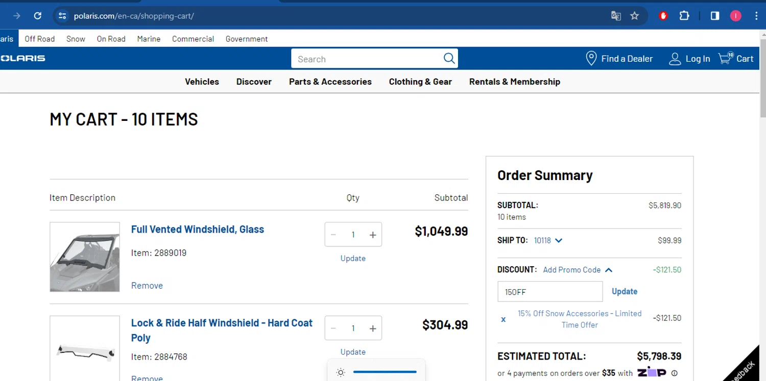
Task: Click Item: 2884768 text
Action: pos(159,357)
